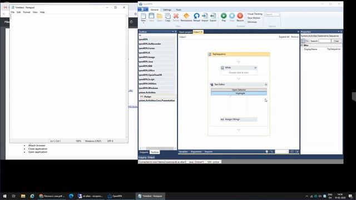The image size is (356, 200).
Task: Switch to the Snippets tab
Action: 144,152
